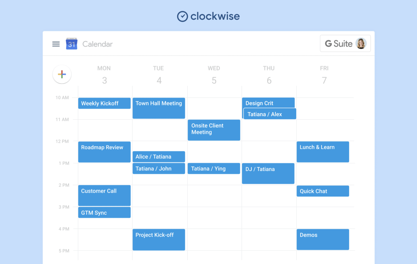Select the FRI 7 day header
The height and width of the screenshot is (264, 417).
[324, 74]
